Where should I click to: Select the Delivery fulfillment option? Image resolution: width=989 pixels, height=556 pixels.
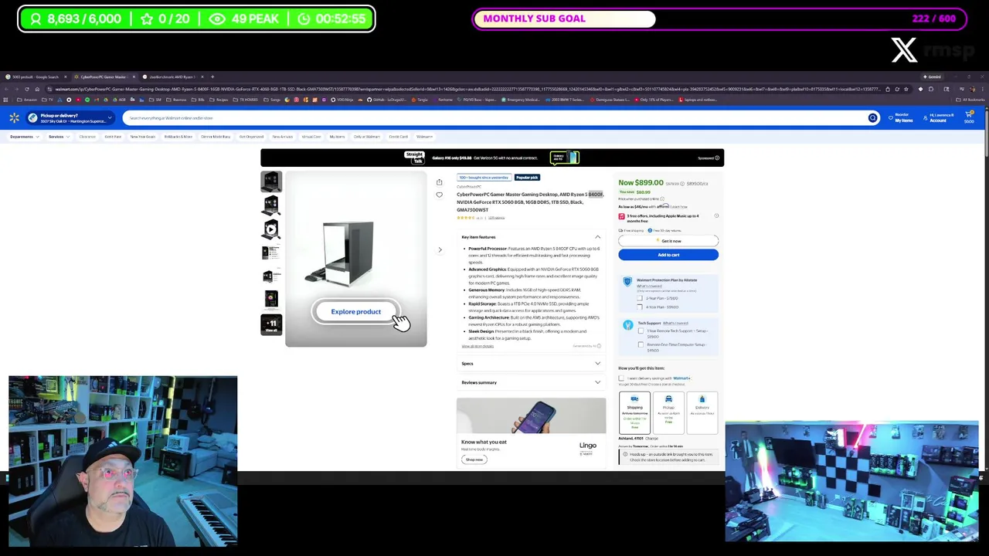click(702, 413)
